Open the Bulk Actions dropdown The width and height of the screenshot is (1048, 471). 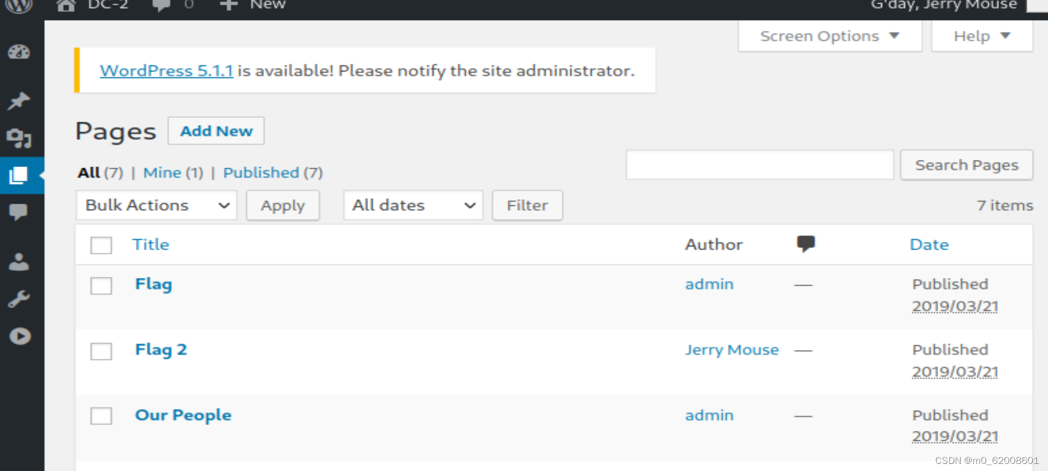click(x=156, y=205)
